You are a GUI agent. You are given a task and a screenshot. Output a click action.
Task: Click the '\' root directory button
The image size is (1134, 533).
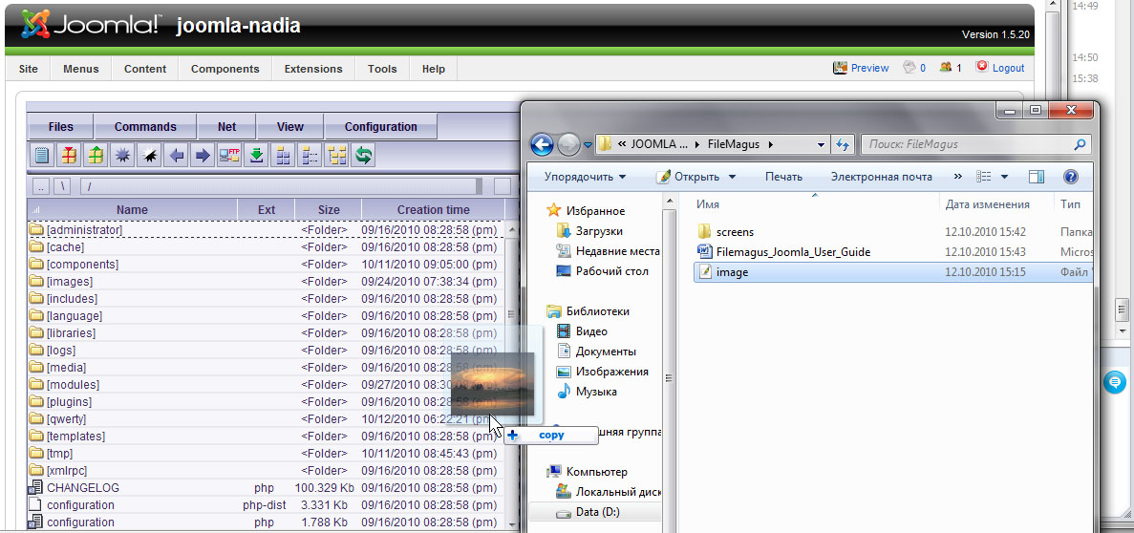(64, 186)
